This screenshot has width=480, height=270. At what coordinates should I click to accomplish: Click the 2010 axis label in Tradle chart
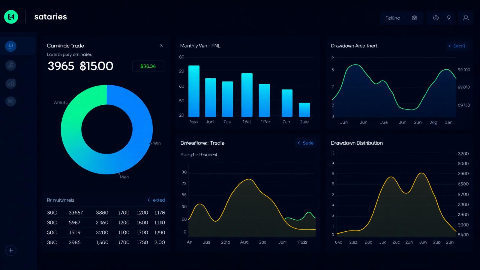pyautogui.click(x=225, y=242)
